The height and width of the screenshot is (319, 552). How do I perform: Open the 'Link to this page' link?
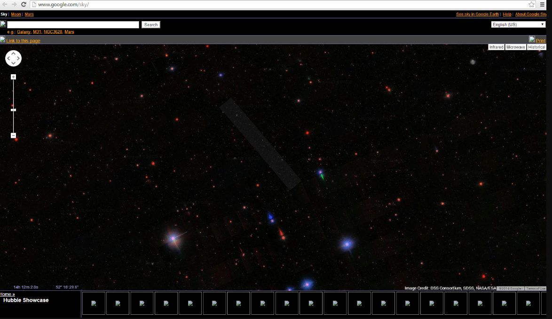pyautogui.click(x=23, y=41)
